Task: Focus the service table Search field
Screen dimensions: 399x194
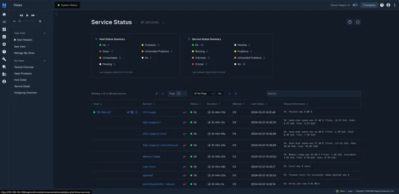Action: [x=313, y=94]
